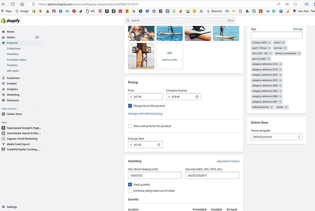
Task: Open Theme template Default product dropdown
Action: [277, 137]
